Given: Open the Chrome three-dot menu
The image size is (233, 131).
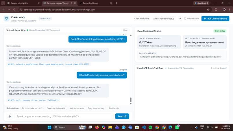Looking at the screenshot, I should [x=230, y=10].
